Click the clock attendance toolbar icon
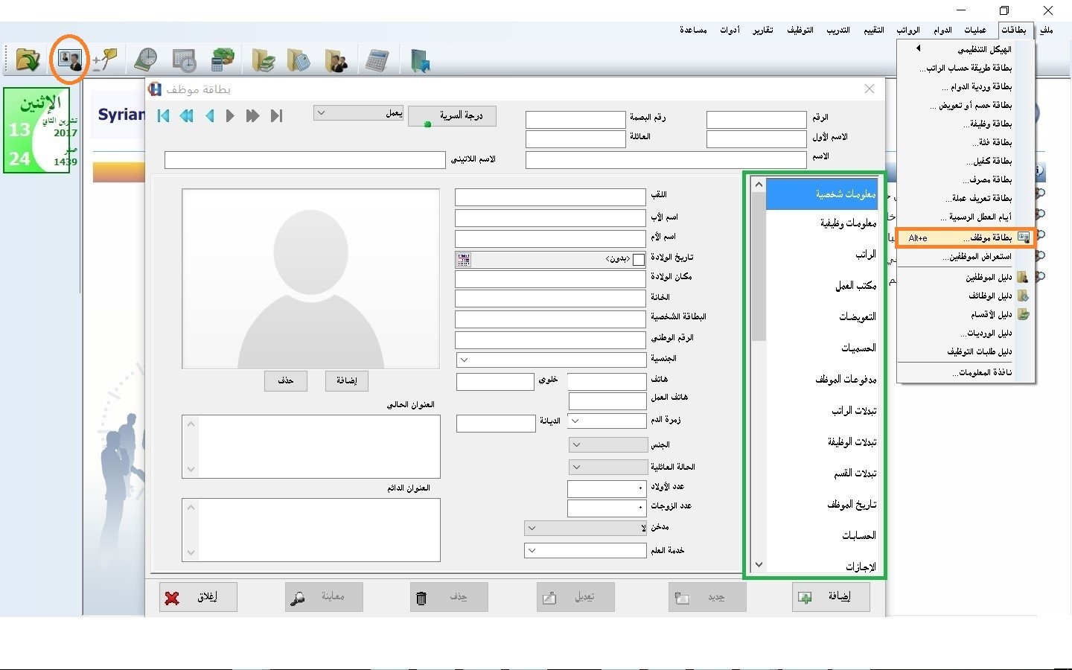The height and width of the screenshot is (670, 1072). coord(146,60)
